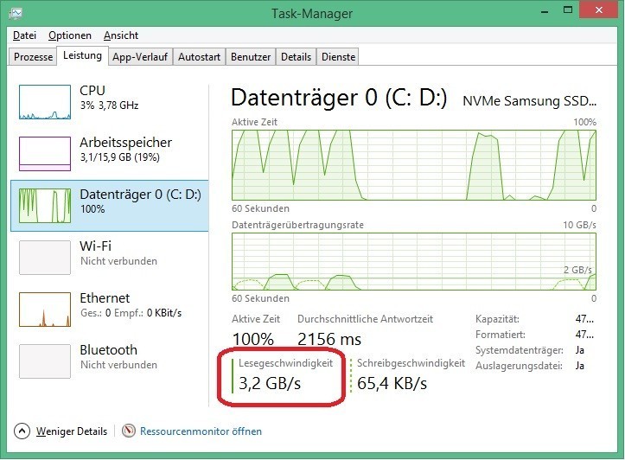This screenshot has width=625, height=460.
Task: Minimize the Task-Manager window
Action: click(545, 10)
